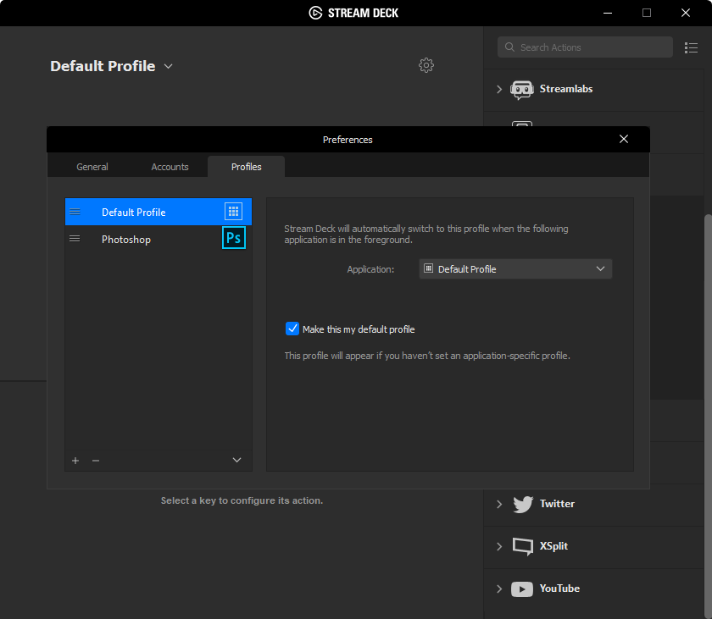Expand the Streamlabs actions category

499,89
